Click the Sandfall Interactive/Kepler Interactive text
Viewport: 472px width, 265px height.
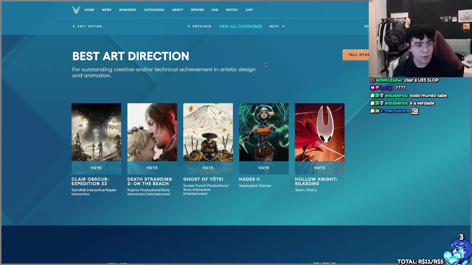pos(94,192)
